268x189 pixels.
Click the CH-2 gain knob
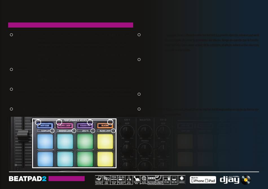[x=163, y=132]
